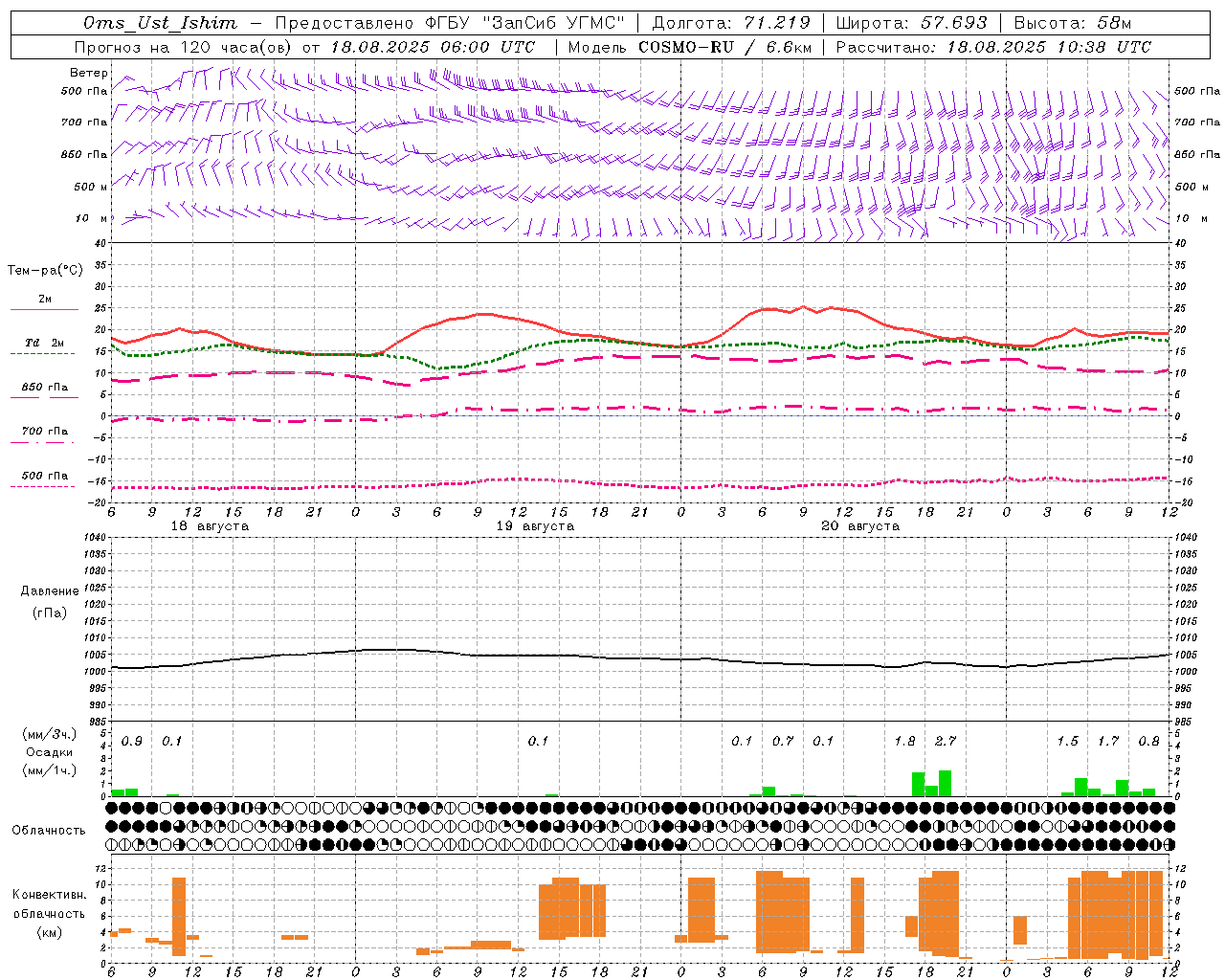Image resolution: width=1225 pixels, height=980 pixels.
Task: Click the Oms_Ust_Ishim station title
Action: 160,23
